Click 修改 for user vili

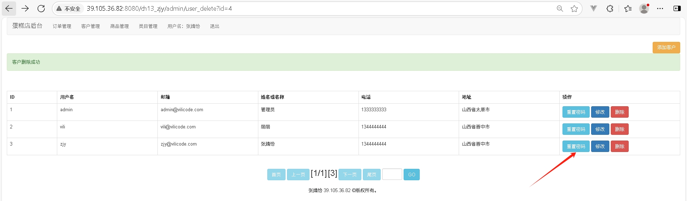click(x=600, y=129)
